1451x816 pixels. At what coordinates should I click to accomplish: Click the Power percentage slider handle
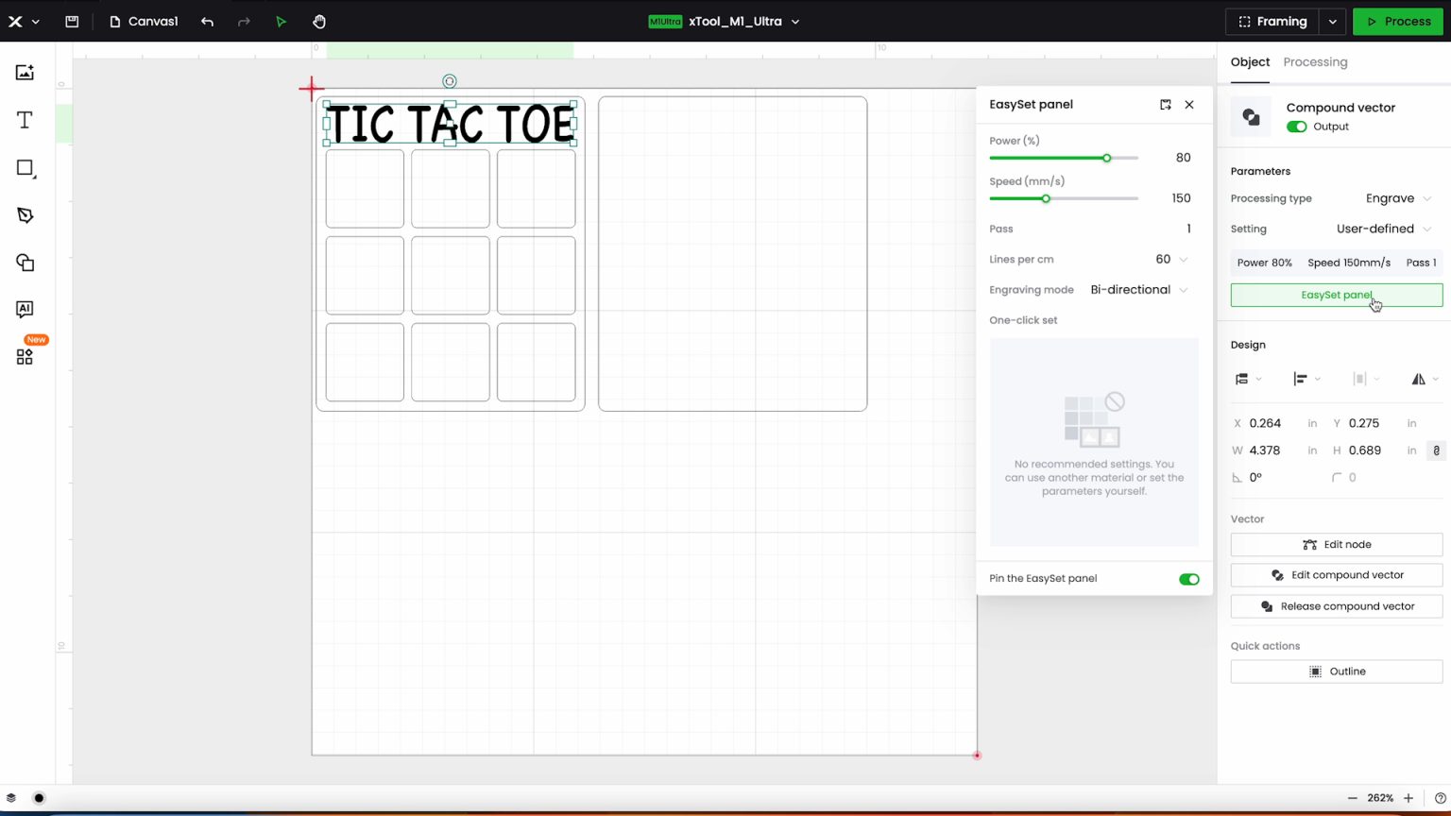(x=1106, y=158)
